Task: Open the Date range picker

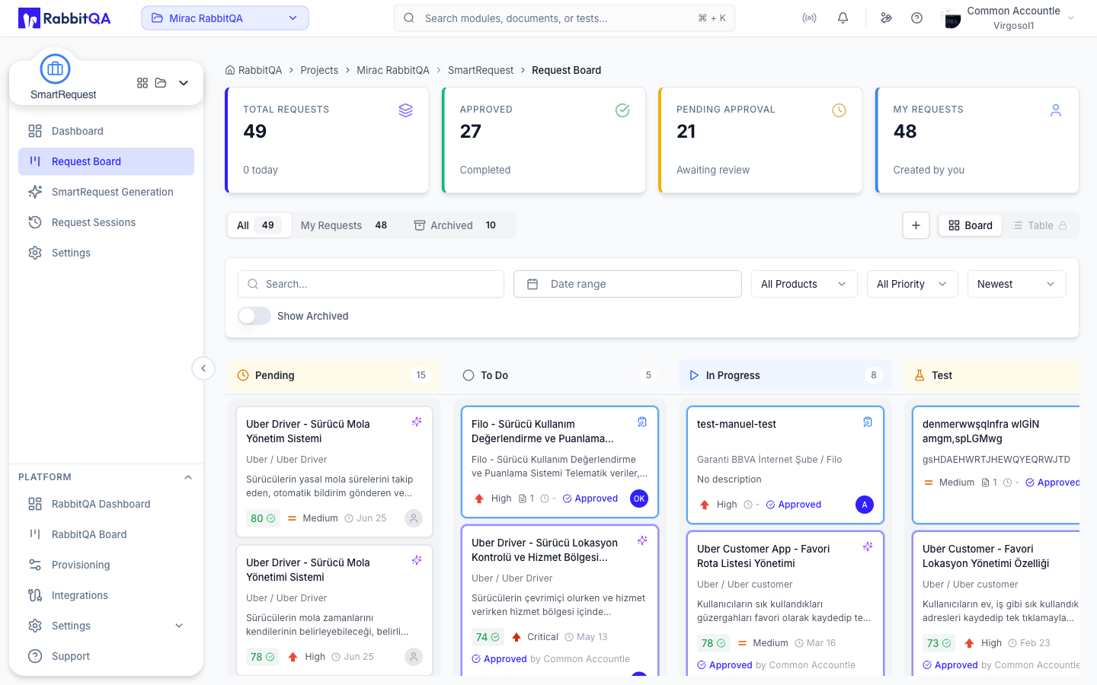Action: pos(628,284)
